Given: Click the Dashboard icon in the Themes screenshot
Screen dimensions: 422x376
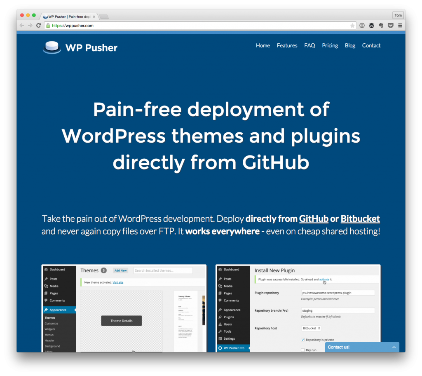Looking at the screenshot, I should [46, 269].
